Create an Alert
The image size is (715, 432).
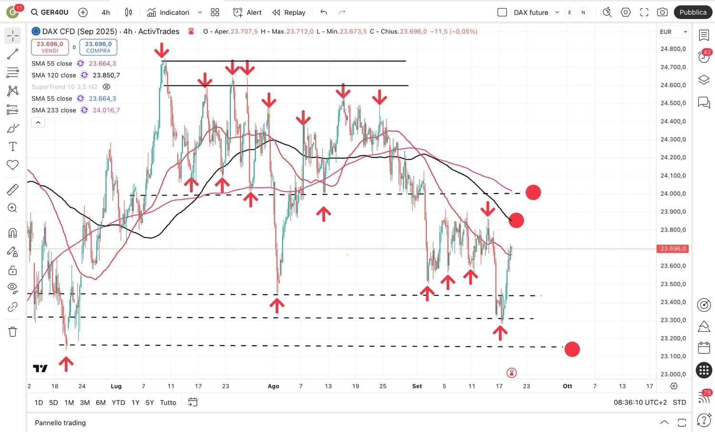[x=247, y=12]
